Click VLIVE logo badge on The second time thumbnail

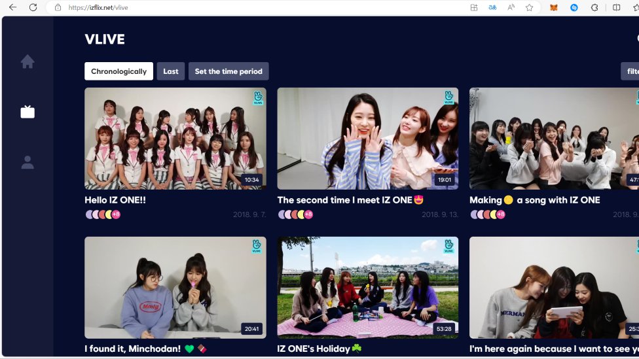coord(448,97)
